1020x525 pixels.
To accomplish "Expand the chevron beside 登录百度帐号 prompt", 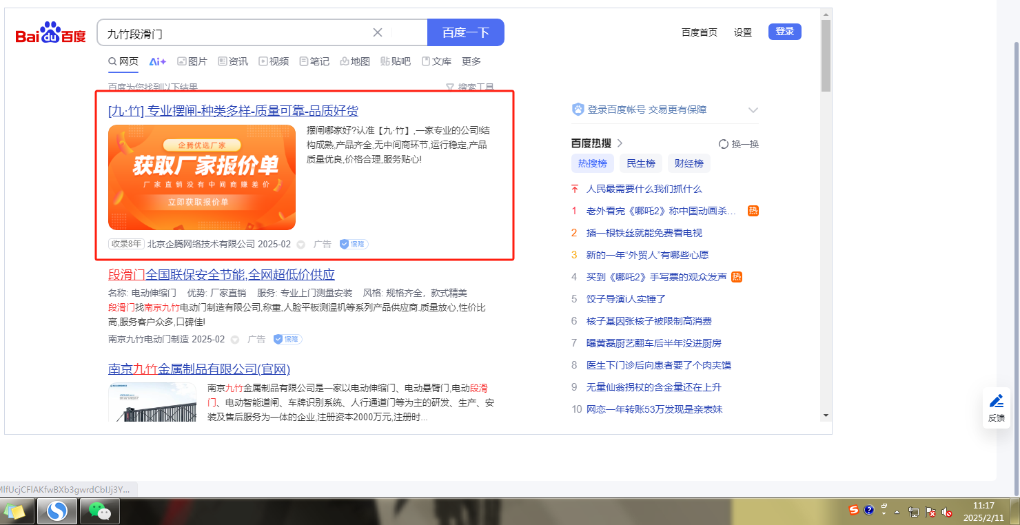I will (753, 110).
